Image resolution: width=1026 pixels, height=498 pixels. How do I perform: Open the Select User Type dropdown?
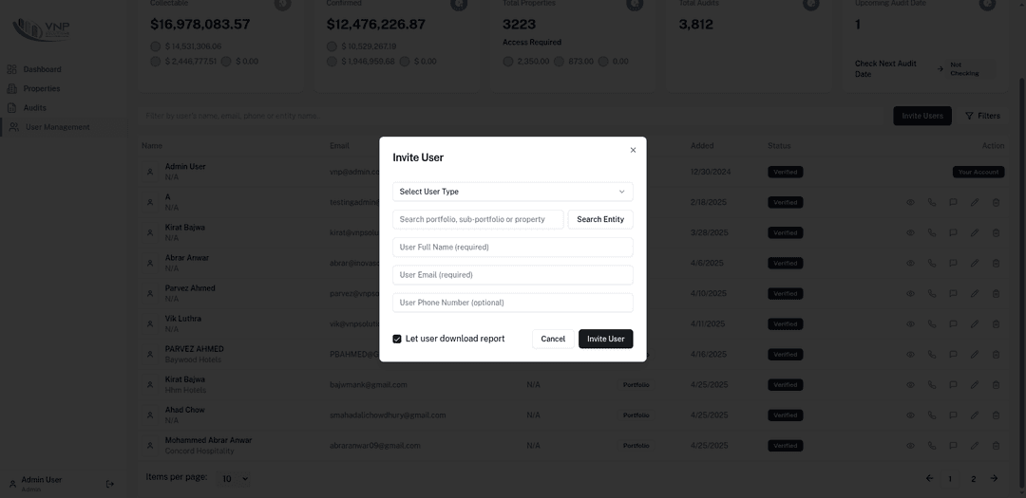512,192
